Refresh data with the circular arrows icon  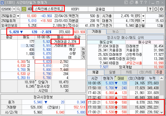pos(156,9)
